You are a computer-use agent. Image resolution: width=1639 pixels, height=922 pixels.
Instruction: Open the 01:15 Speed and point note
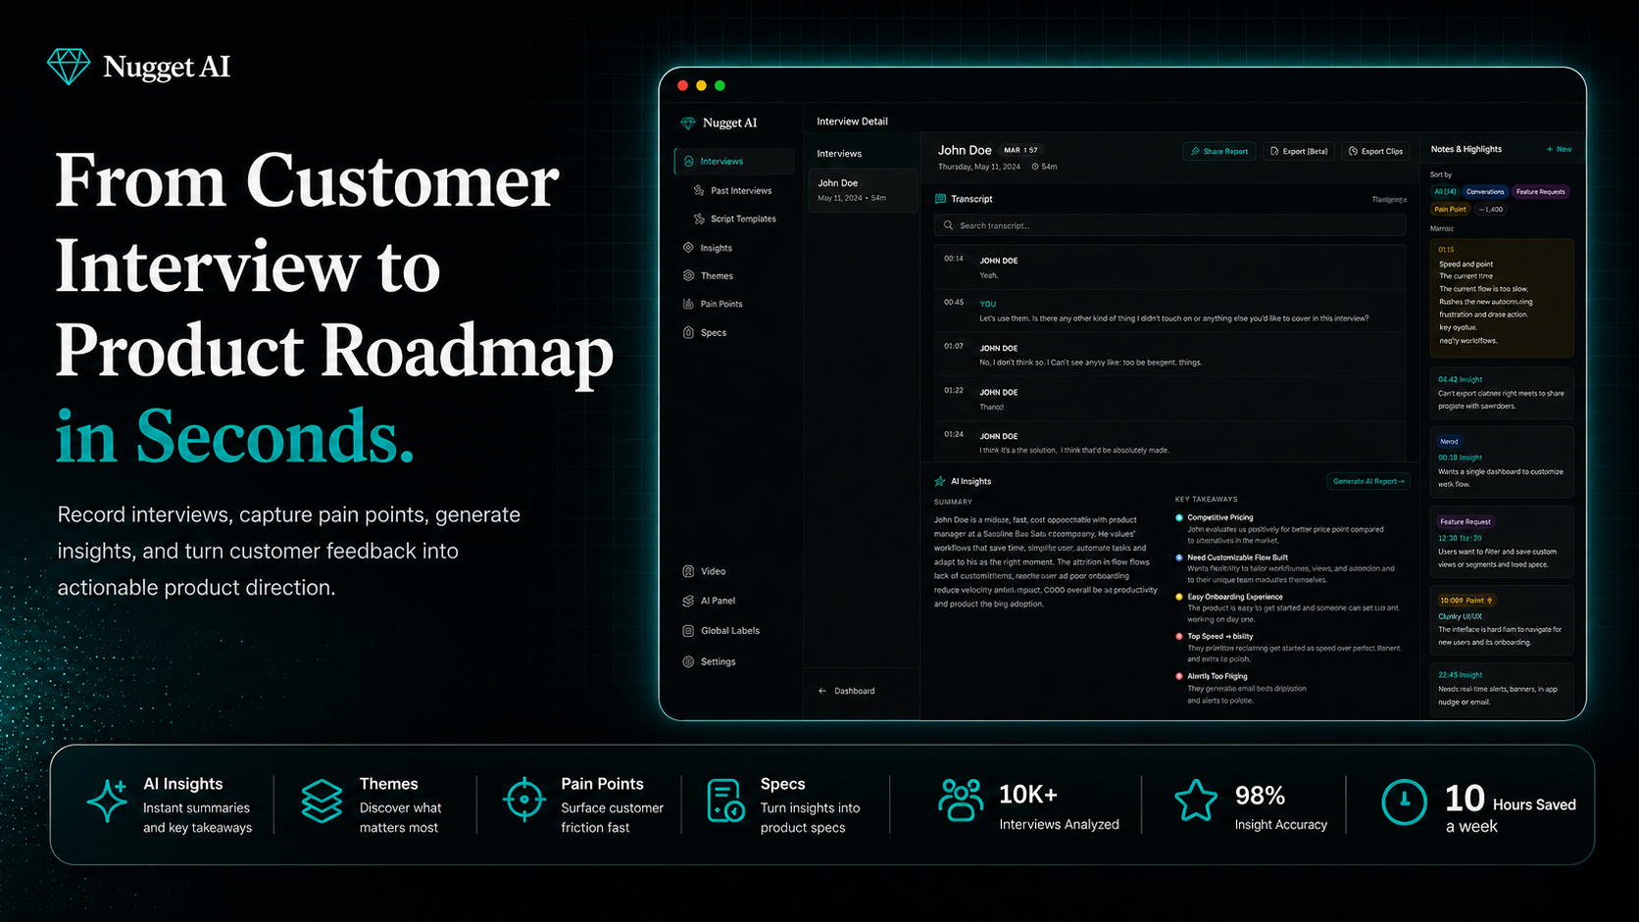(x=1502, y=298)
